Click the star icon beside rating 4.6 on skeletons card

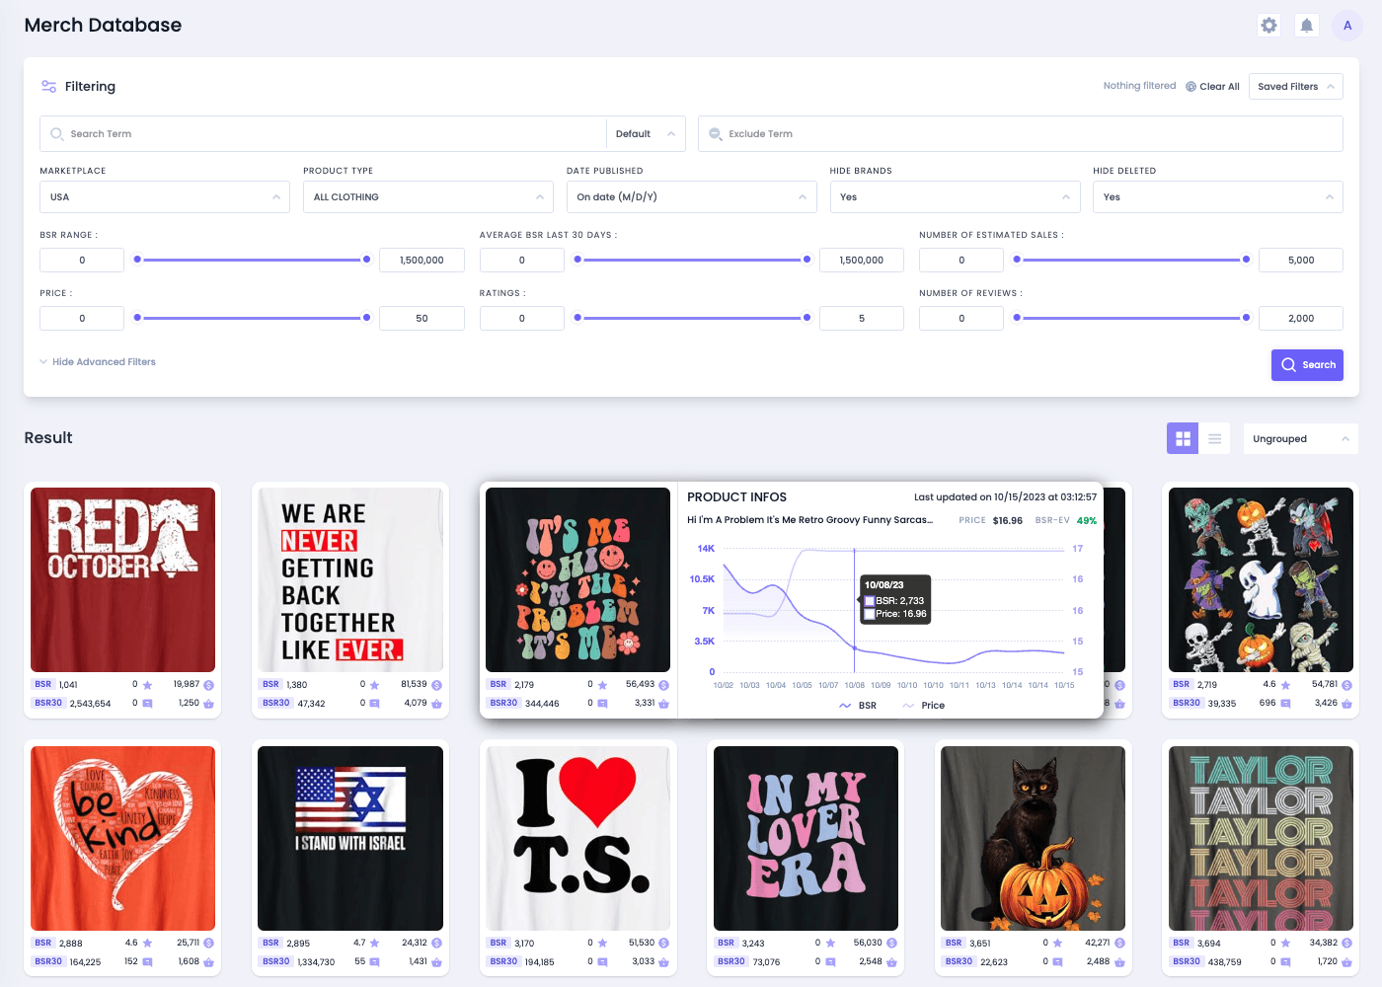click(x=1285, y=685)
